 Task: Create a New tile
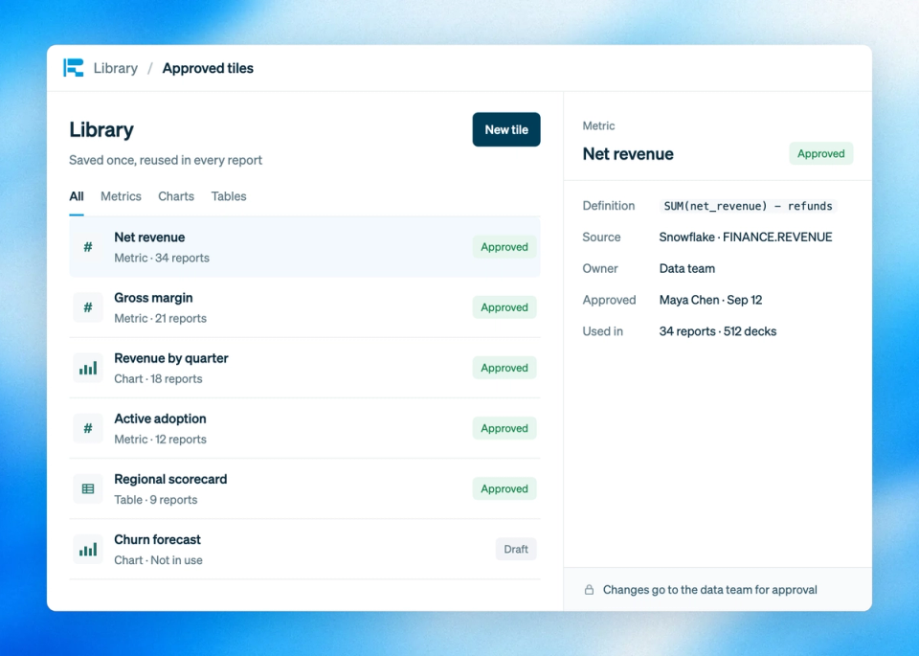point(506,129)
